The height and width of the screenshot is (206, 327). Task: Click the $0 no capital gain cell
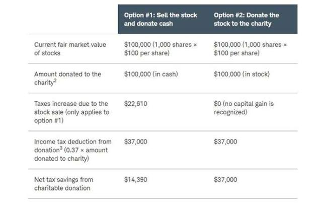click(244, 108)
